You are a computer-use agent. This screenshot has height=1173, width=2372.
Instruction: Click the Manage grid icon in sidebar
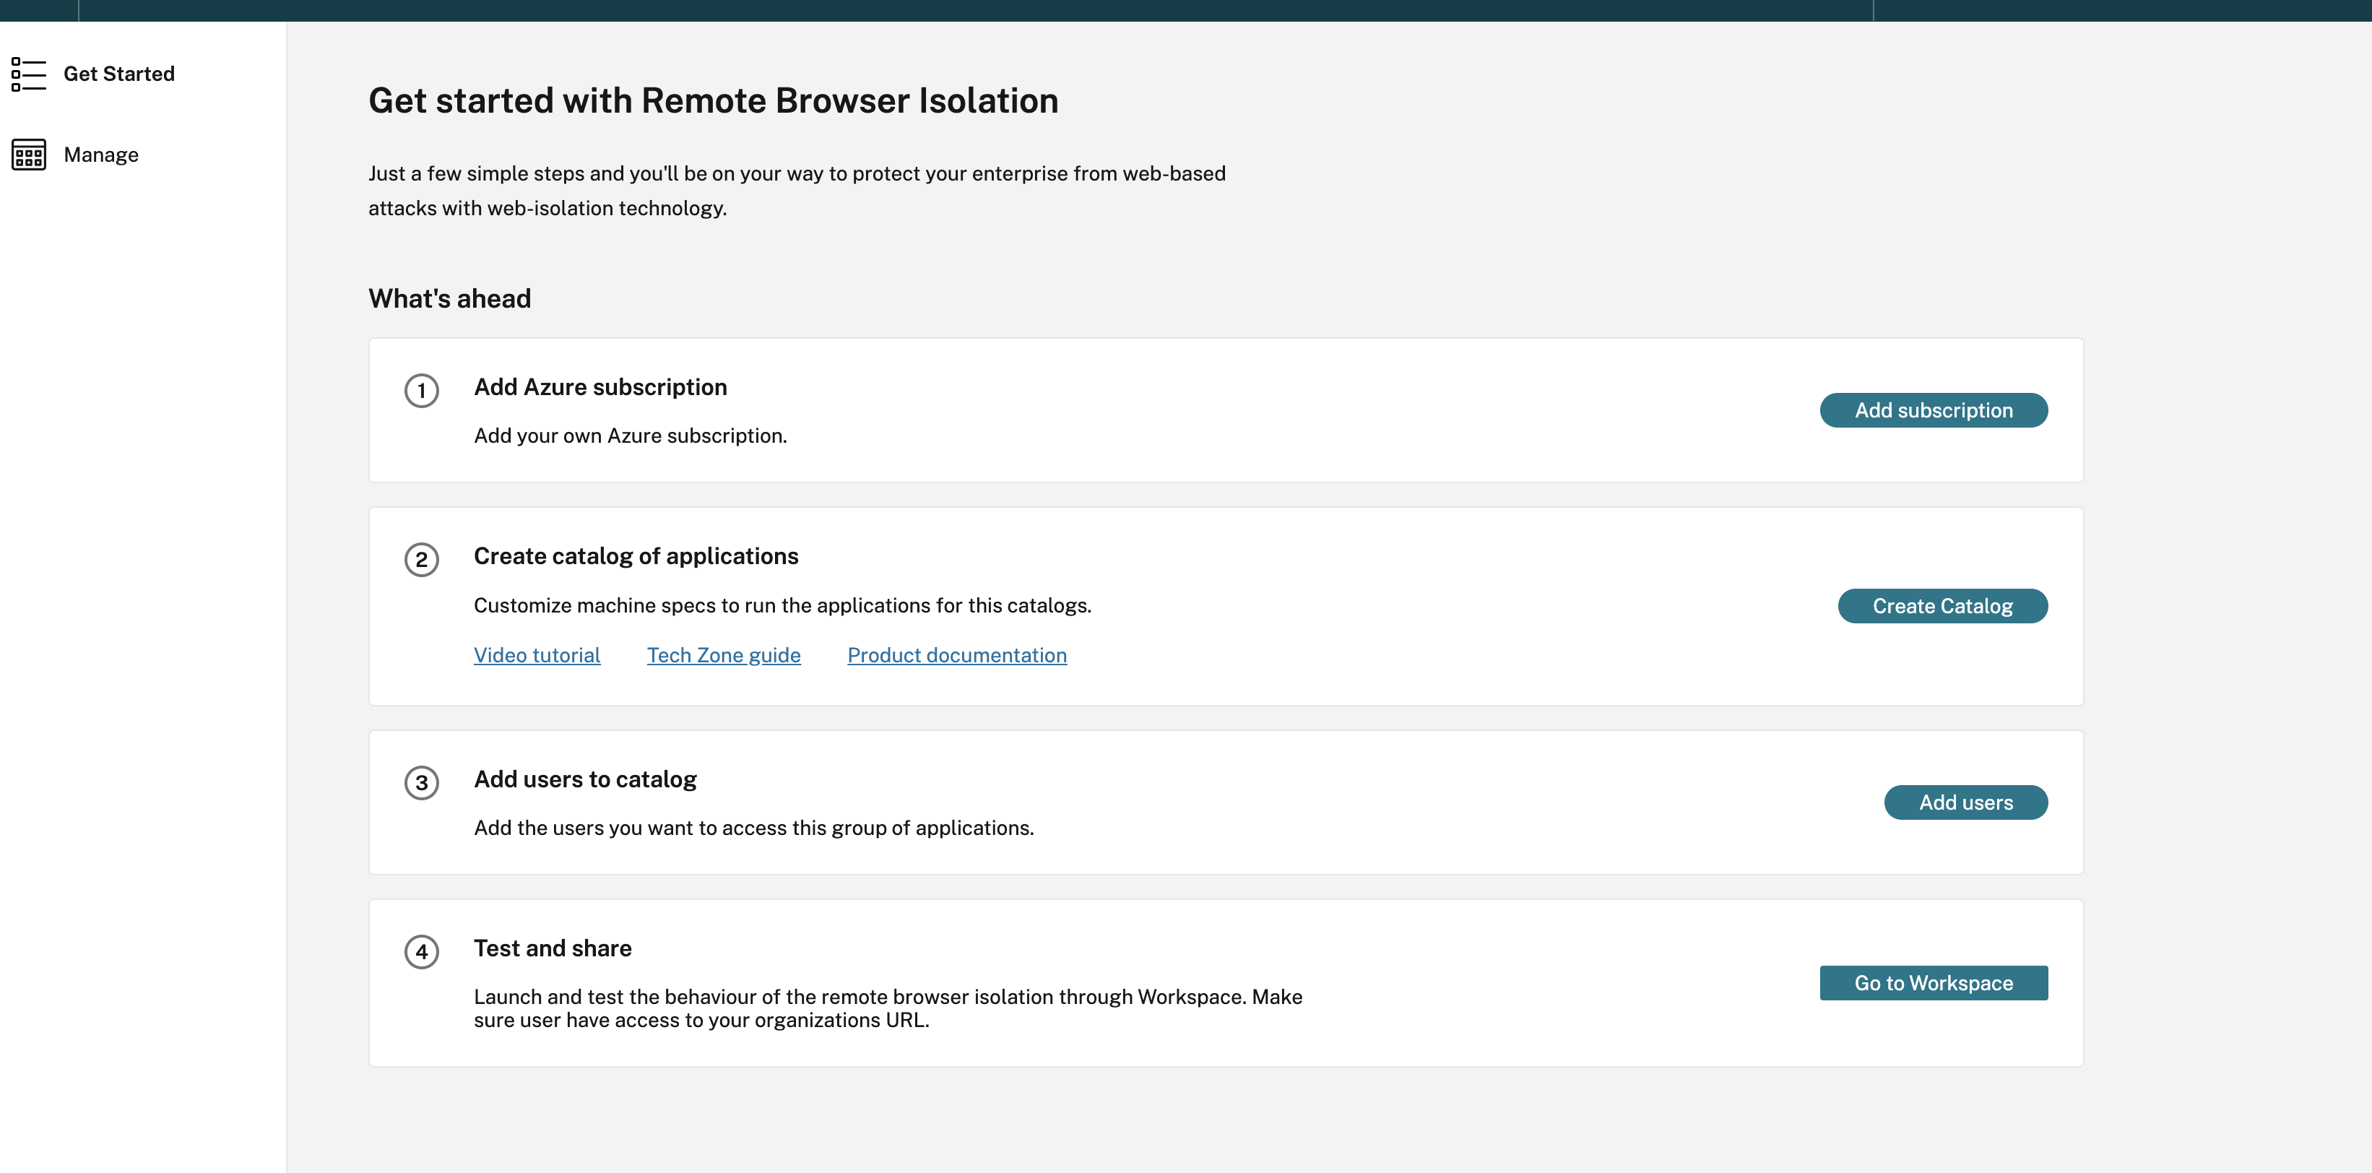[29, 155]
